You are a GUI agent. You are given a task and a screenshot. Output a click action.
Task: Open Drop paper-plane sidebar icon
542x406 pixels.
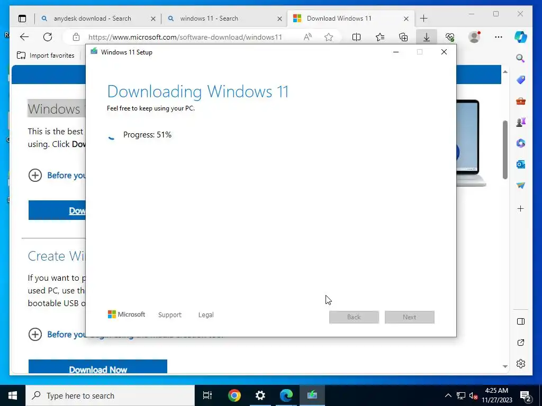coord(521,186)
